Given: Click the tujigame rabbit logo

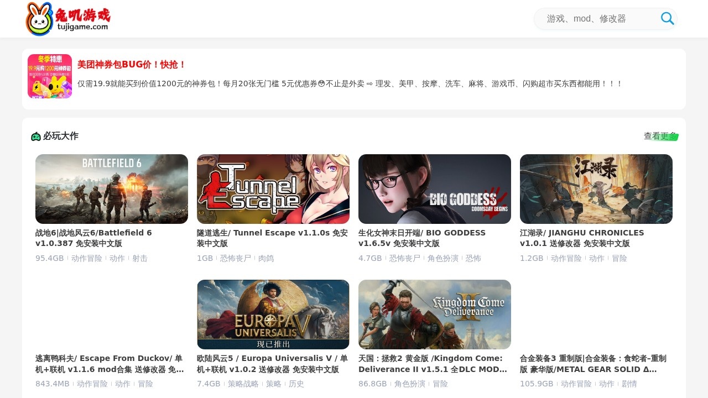Looking at the screenshot, I should coord(67,19).
